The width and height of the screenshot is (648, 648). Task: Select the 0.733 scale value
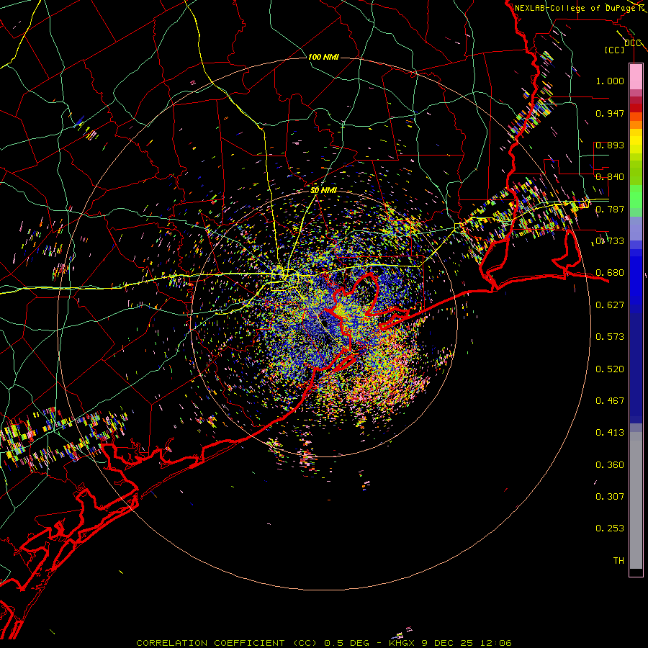610,241
